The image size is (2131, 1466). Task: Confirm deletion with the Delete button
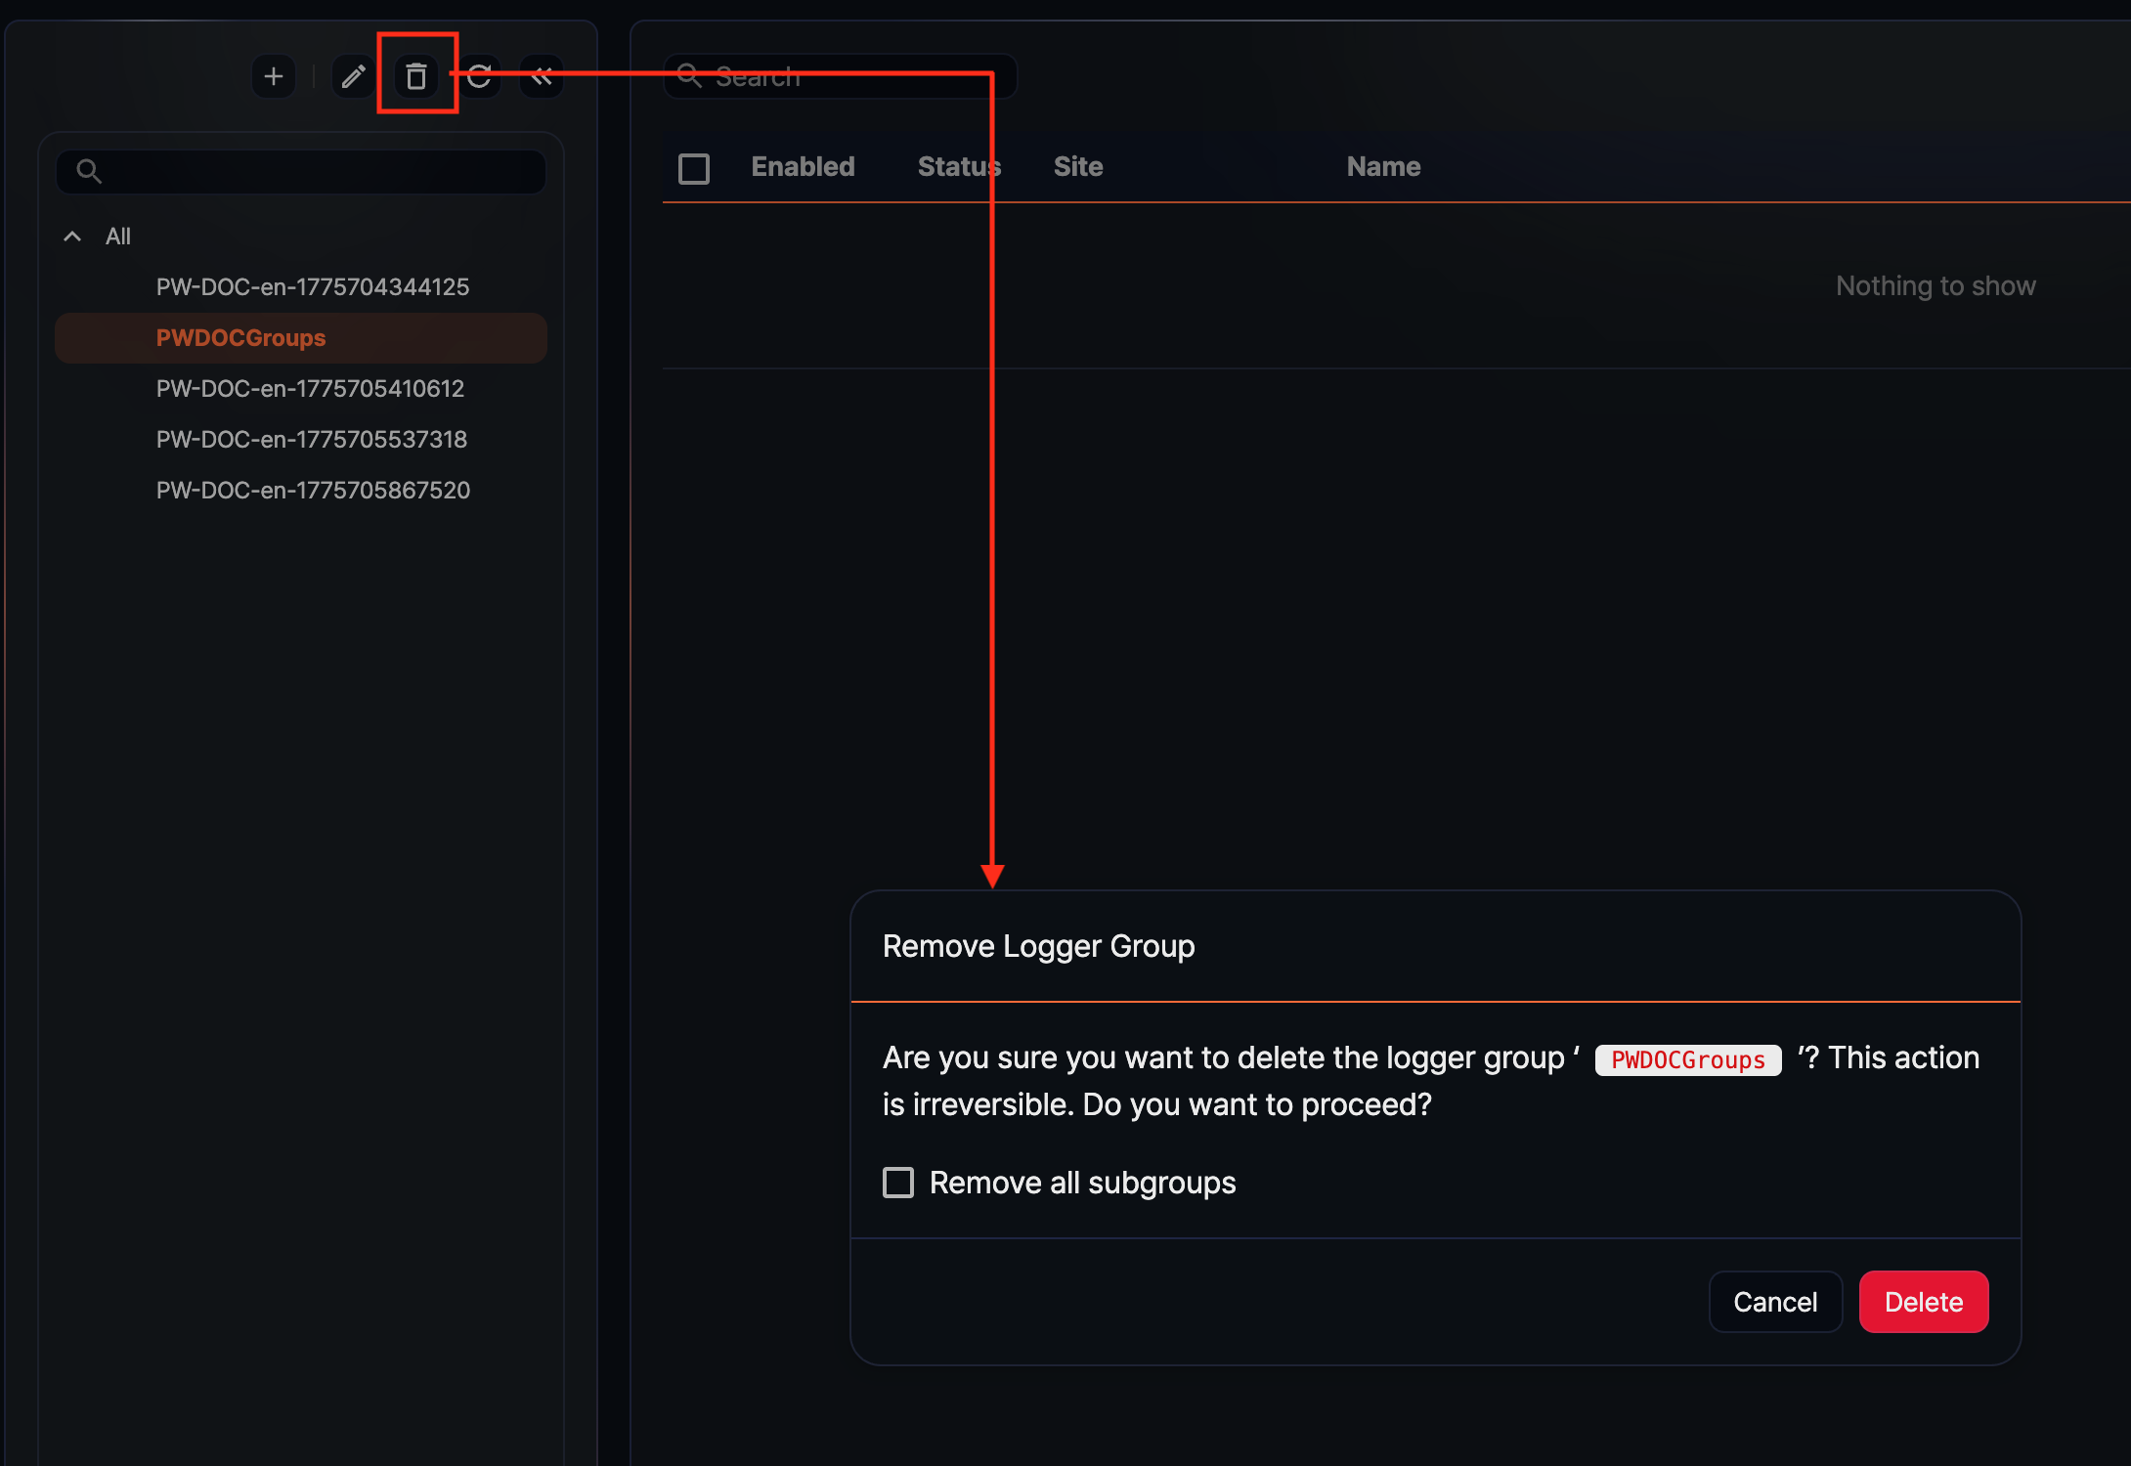coord(1923,1301)
